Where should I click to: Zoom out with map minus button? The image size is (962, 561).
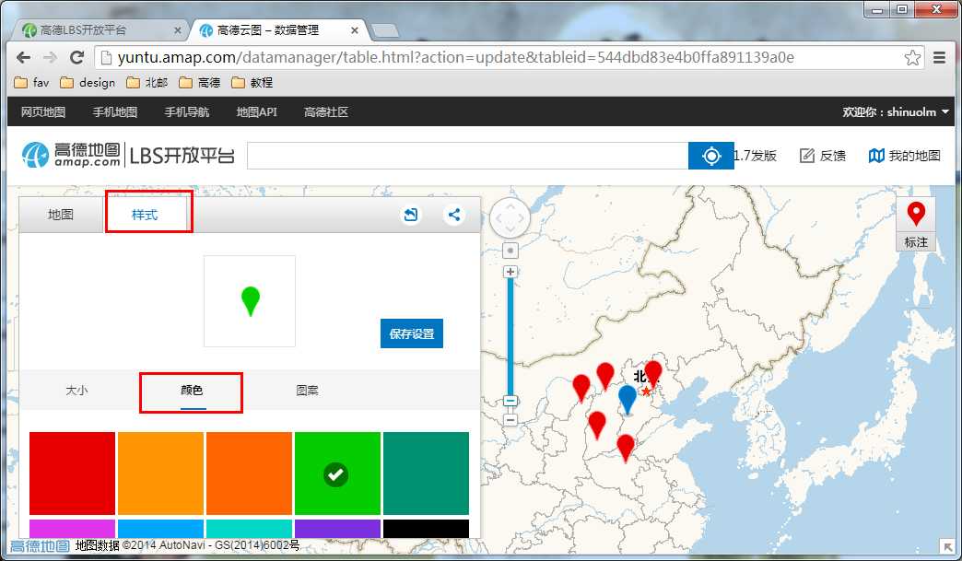click(510, 420)
